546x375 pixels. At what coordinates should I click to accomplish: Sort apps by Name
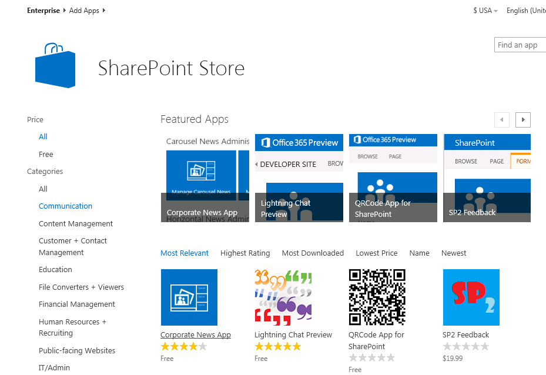pyautogui.click(x=419, y=253)
